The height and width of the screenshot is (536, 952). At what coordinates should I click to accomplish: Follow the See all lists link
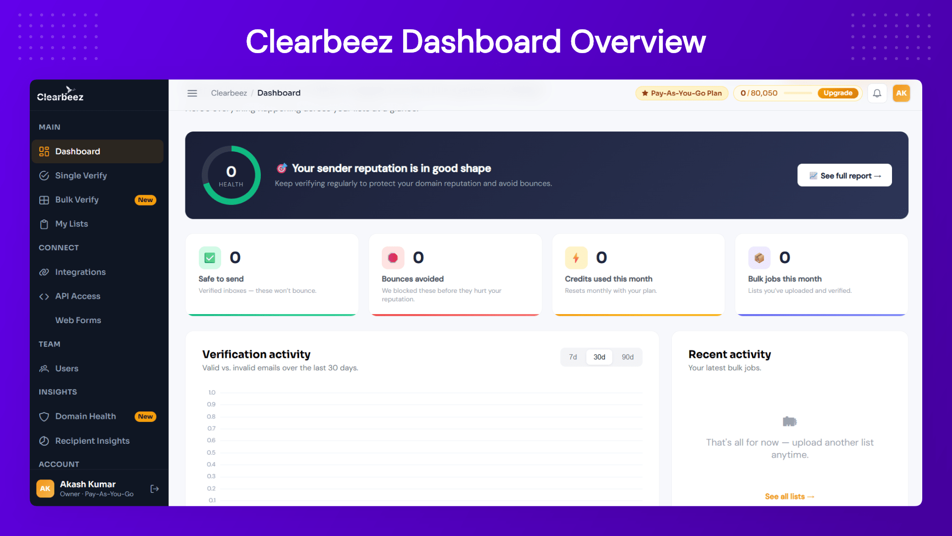pos(789,496)
